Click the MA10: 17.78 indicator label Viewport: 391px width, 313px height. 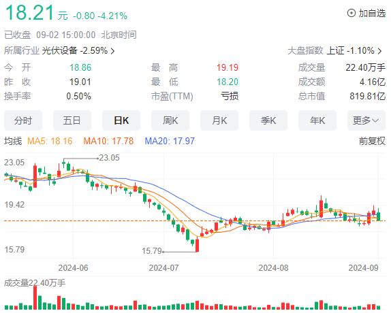pos(108,141)
